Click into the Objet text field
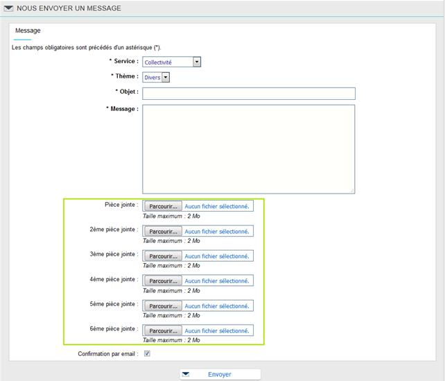This screenshot has height=381, width=445. (x=248, y=94)
